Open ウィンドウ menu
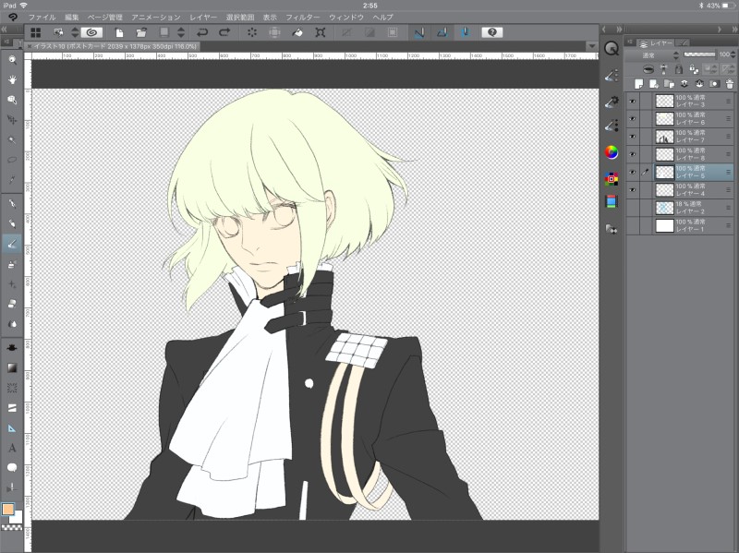Image resolution: width=739 pixels, height=553 pixels. click(x=346, y=17)
